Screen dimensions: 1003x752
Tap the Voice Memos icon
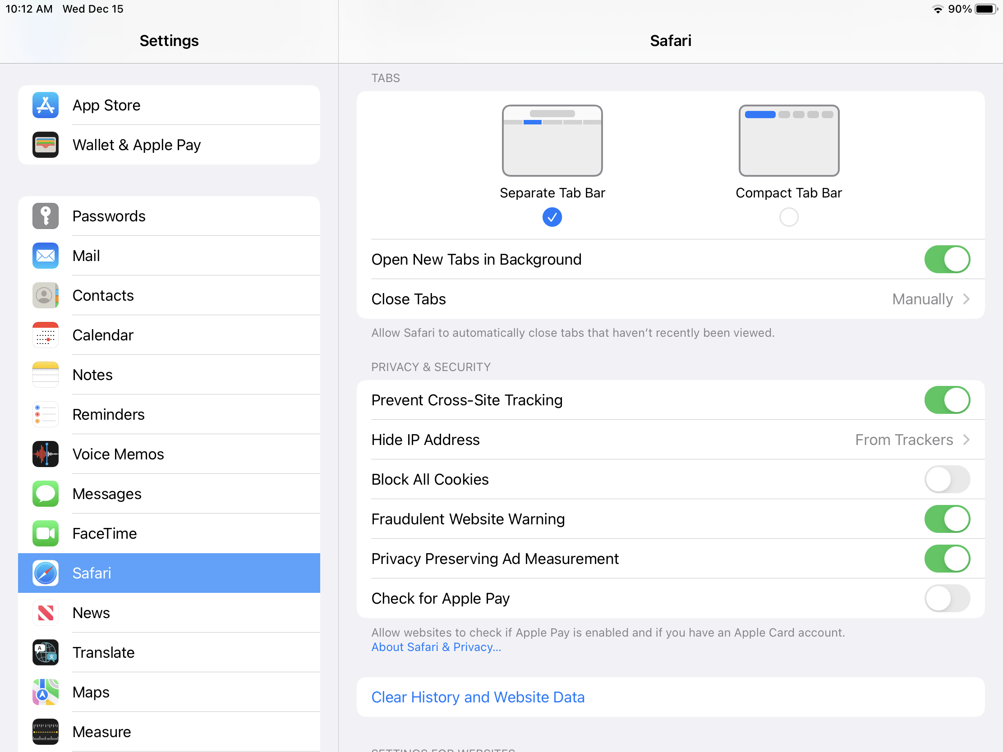coord(46,454)
